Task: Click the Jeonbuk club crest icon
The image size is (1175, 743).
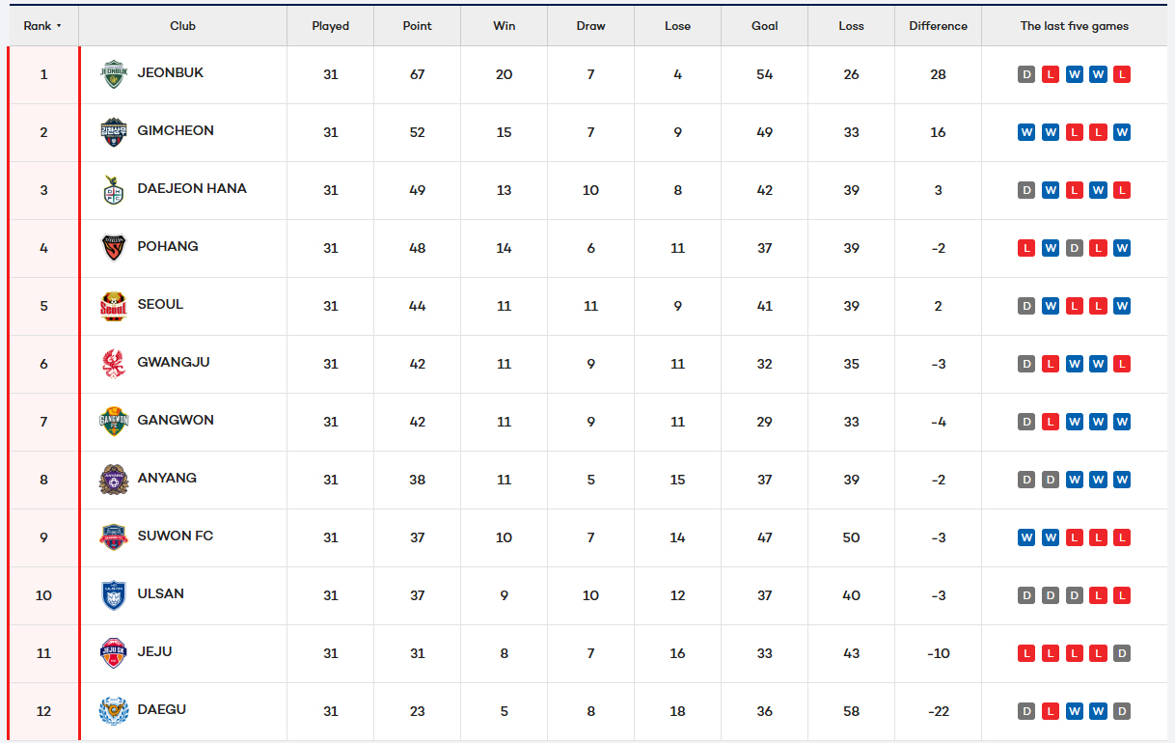Action: [114, 74]
